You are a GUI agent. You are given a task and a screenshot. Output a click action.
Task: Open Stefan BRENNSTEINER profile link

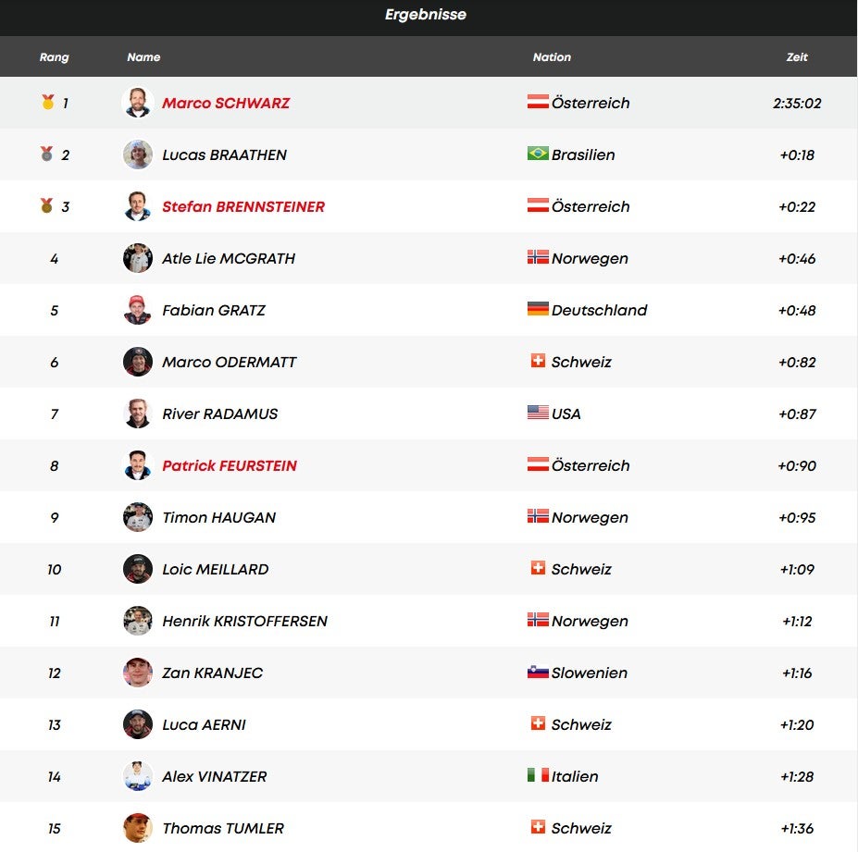click(243, 206)
